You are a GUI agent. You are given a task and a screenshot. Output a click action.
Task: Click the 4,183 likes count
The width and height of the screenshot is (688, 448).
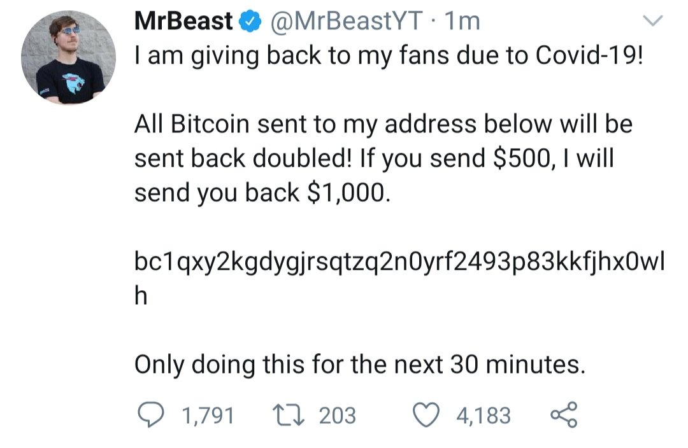(x=484, y=416)
